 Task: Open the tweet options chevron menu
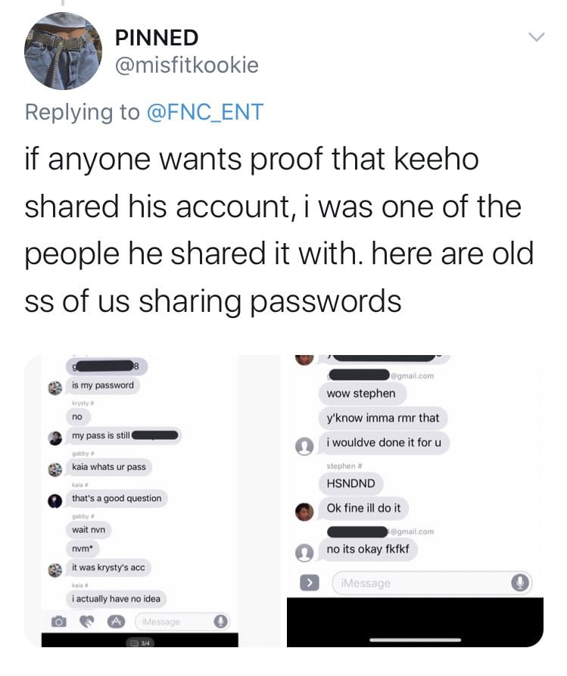tap(537, 36)
